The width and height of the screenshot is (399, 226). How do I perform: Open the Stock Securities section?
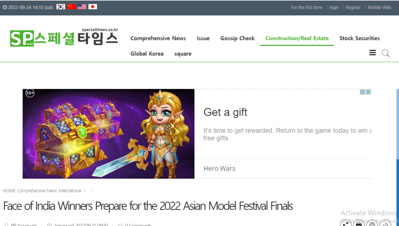point(360,38)
